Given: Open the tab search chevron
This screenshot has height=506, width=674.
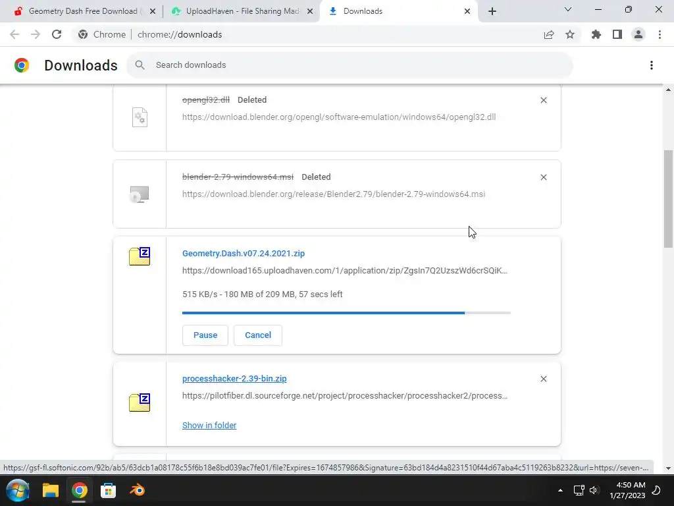Looking at the screenshot, I should [x=568, y=9].
